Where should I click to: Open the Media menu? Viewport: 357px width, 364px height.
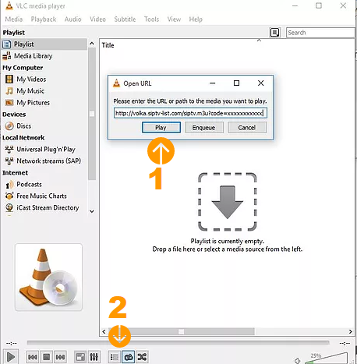coord(14,19)
